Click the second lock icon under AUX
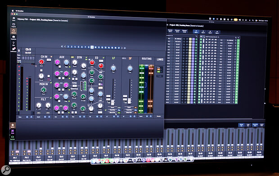The width and height of the screenshot is (279, 176). click(x=67, y=117)
